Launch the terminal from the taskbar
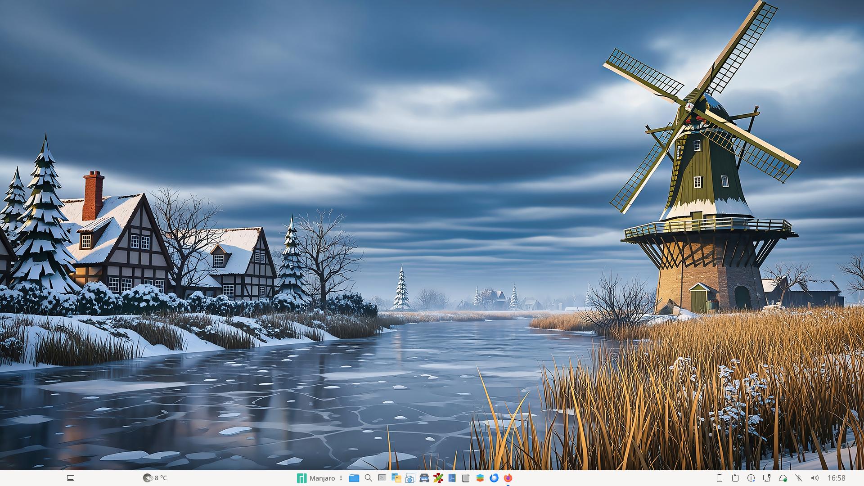Screen dimensions: 864x486 382,478
